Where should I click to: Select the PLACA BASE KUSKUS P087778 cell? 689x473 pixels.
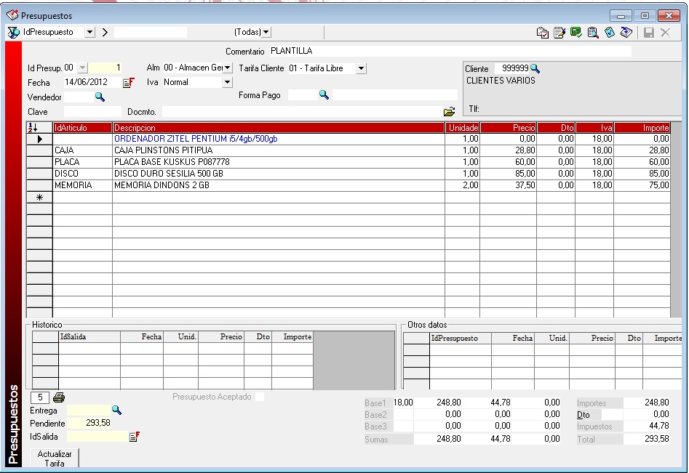[x=278, y=162]
